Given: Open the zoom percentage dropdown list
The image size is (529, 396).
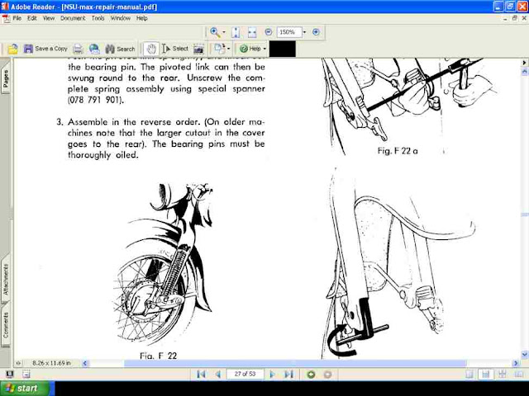Looking at the screenshot, I should (x=304, y=32).
